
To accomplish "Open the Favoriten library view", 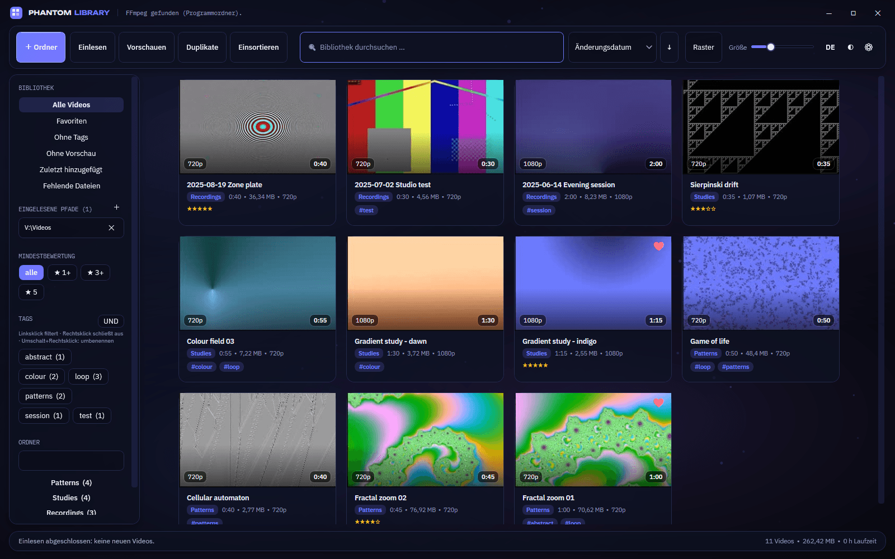I will 71,121.
